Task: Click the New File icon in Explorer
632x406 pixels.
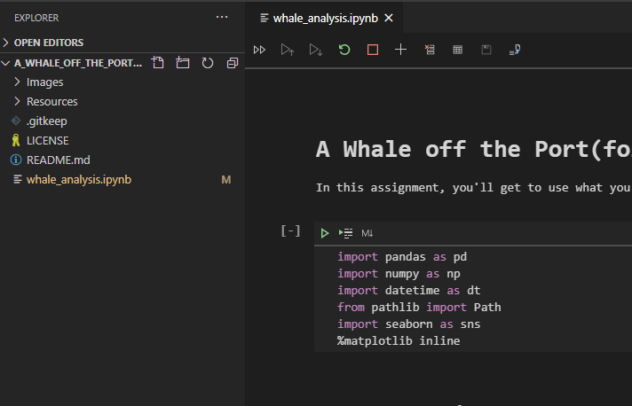Action: [158, 63]
